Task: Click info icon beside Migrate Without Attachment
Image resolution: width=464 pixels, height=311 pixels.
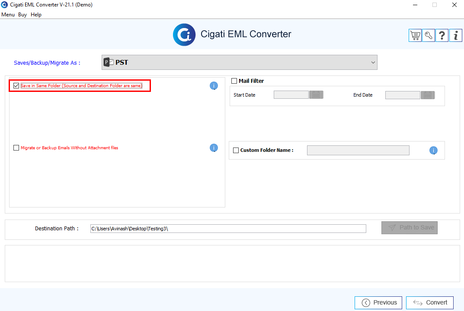Action: coord(214,148)
